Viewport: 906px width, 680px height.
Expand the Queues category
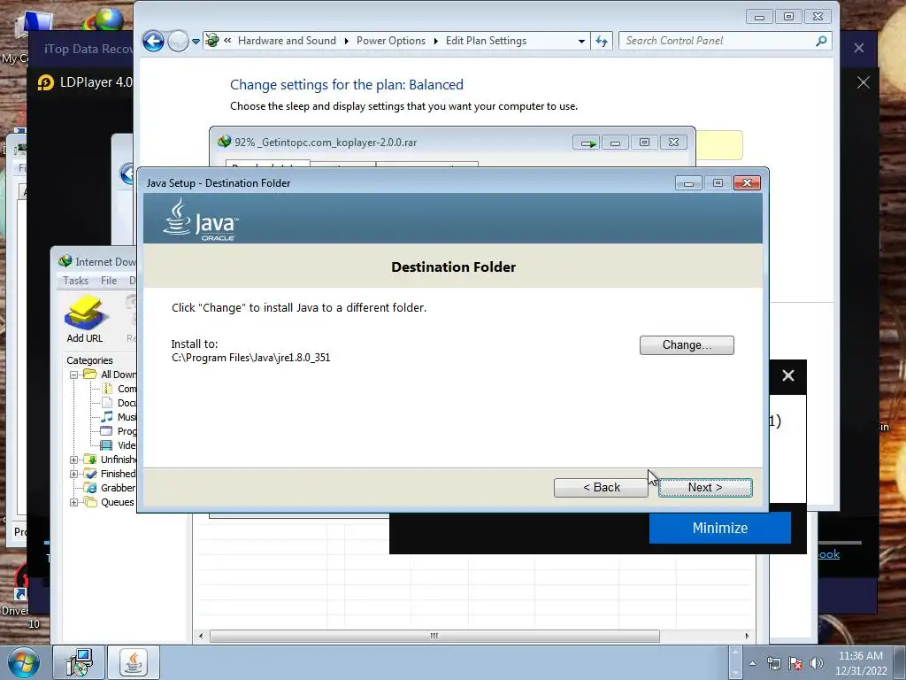[74, 503]
